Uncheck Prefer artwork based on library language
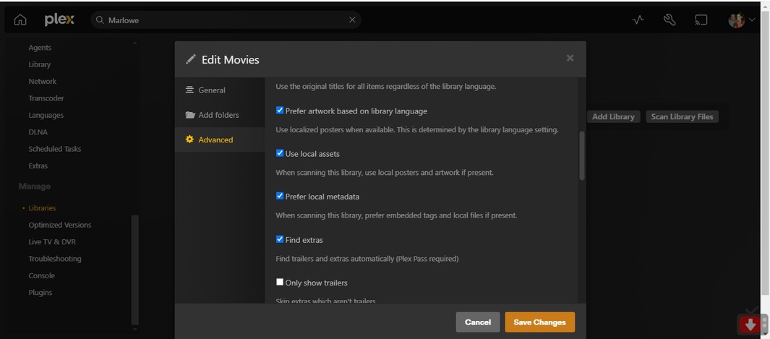 [x=280, y=111]
